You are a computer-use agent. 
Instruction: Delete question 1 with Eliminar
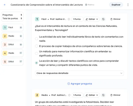click(116, 19)
